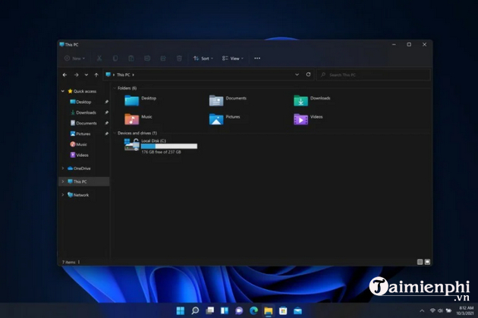Click the Local Disk usage bar
The height and width of the screenshot is (318, 478).
pyautogui.click(x=169, y=146)
